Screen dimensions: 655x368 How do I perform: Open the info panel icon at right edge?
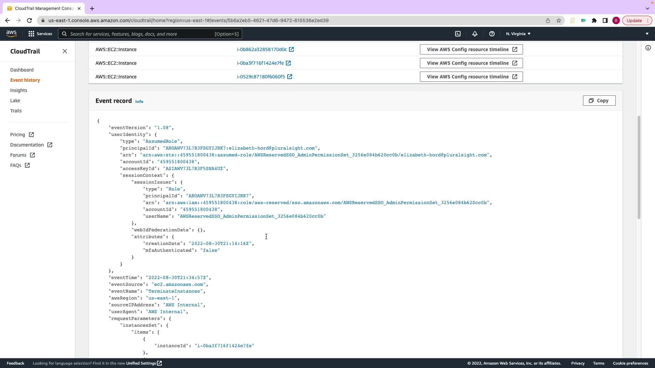pos(648,48)
